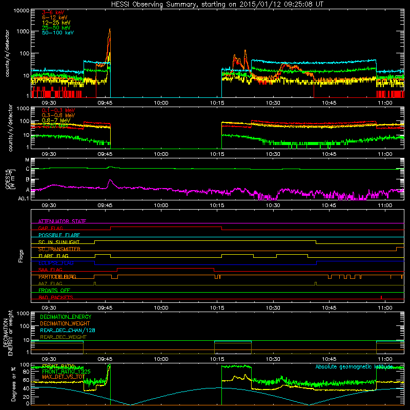
Task: Click the GOES15 axis label
Action: pyautogui.click(x=10, y=179)
